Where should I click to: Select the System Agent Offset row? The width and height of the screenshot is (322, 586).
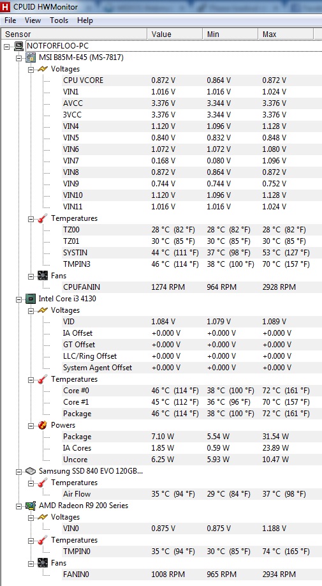click(192, 368)
